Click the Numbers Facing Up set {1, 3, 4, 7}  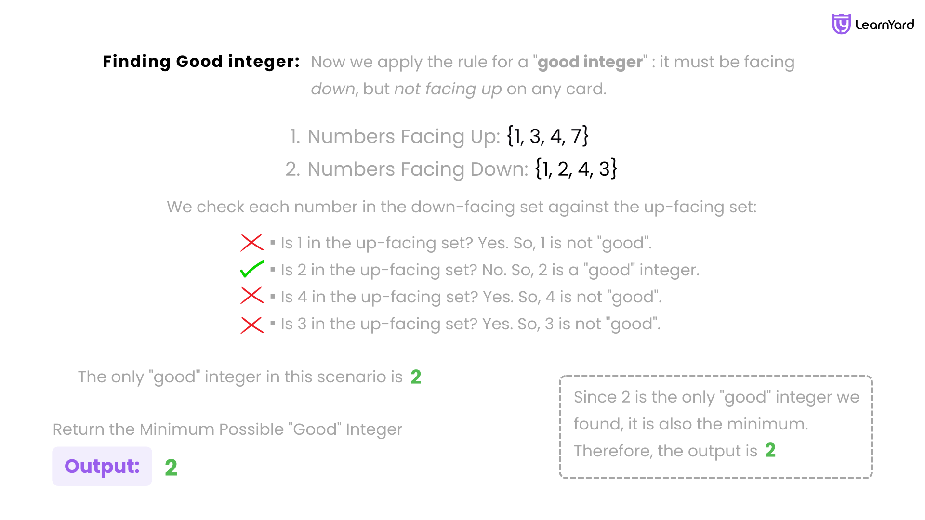point(548,136)
